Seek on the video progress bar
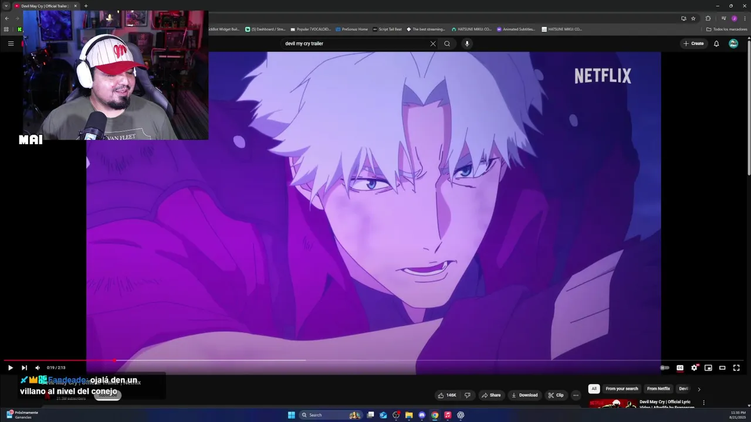The width and height of the screenshot is (751, 422). click(x=373, y=360)
